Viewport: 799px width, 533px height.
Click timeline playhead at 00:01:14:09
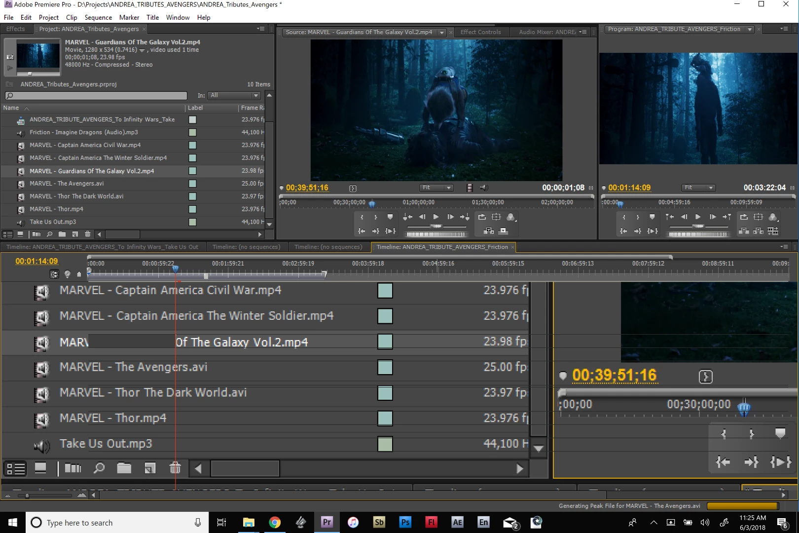tap(175, 269)
